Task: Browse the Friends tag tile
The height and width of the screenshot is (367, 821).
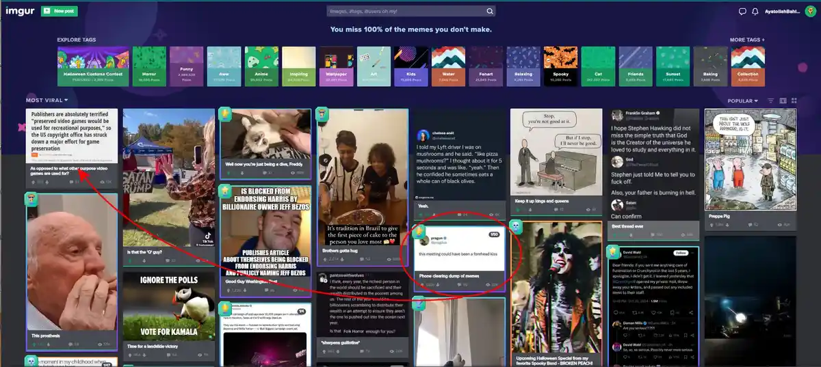Action: [x=636, y=66]
